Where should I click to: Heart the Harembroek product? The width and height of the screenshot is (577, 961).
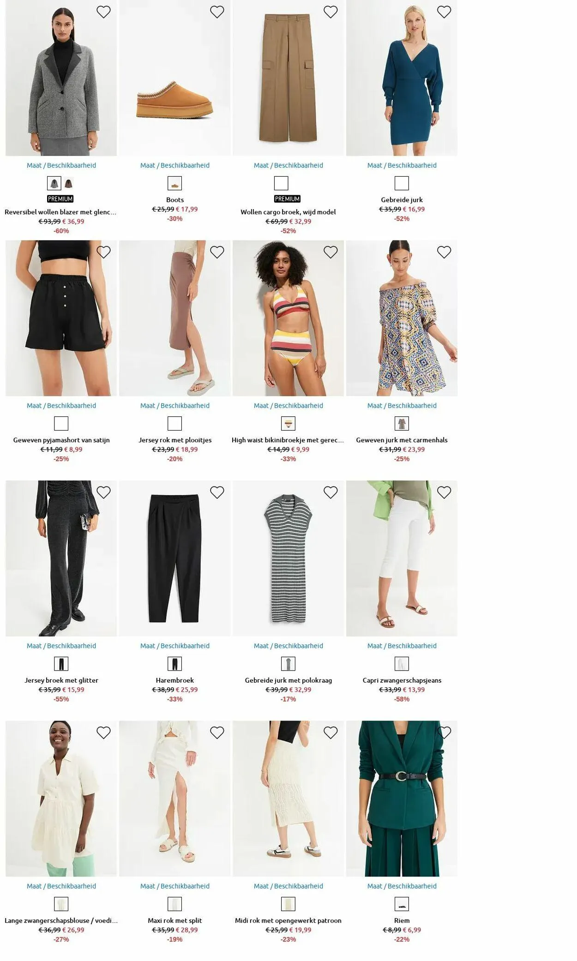tap(217, 493)
